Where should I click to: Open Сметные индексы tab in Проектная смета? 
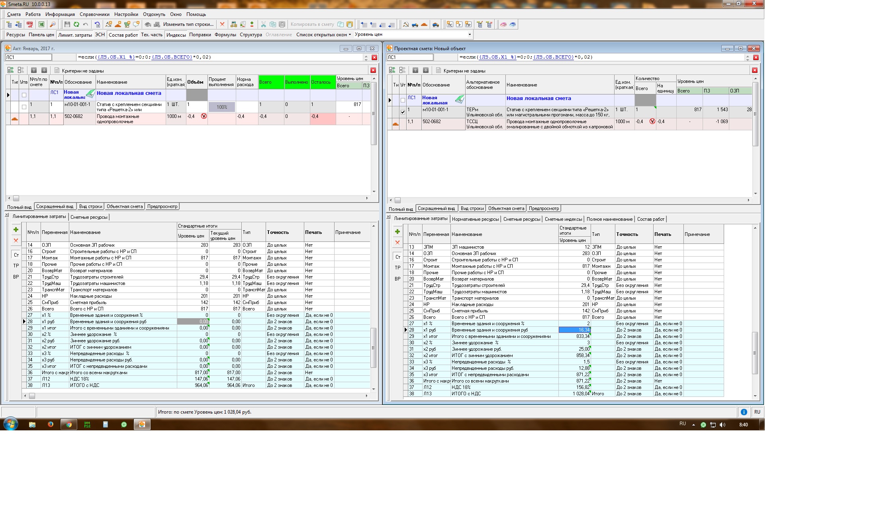tap(563, 219)
